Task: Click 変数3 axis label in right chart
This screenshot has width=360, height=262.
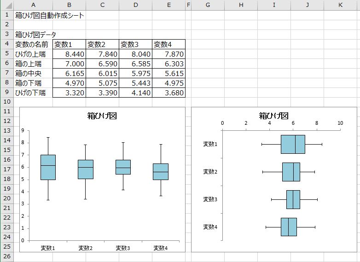Action: (210, 199)
